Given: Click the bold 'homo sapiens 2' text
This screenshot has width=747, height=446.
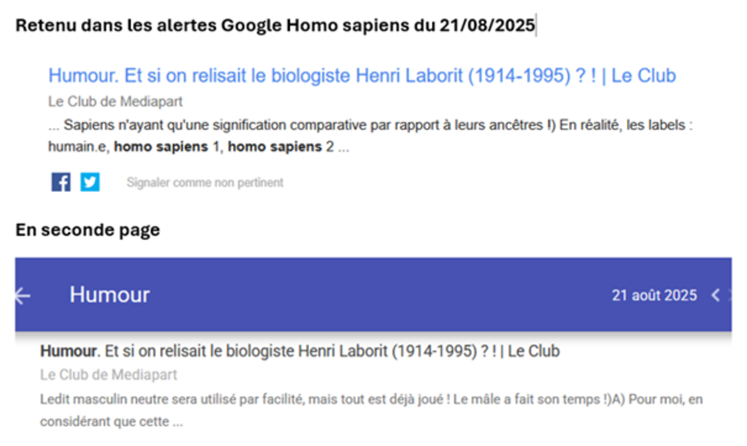Looking at the screenshot, I should pos(280,147).
